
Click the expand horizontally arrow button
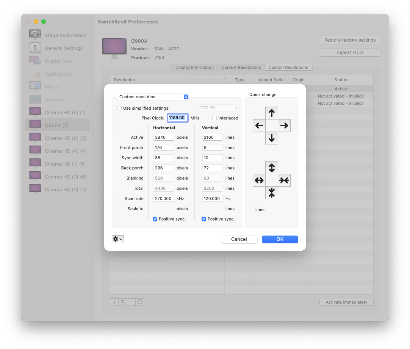coord(259,180)
